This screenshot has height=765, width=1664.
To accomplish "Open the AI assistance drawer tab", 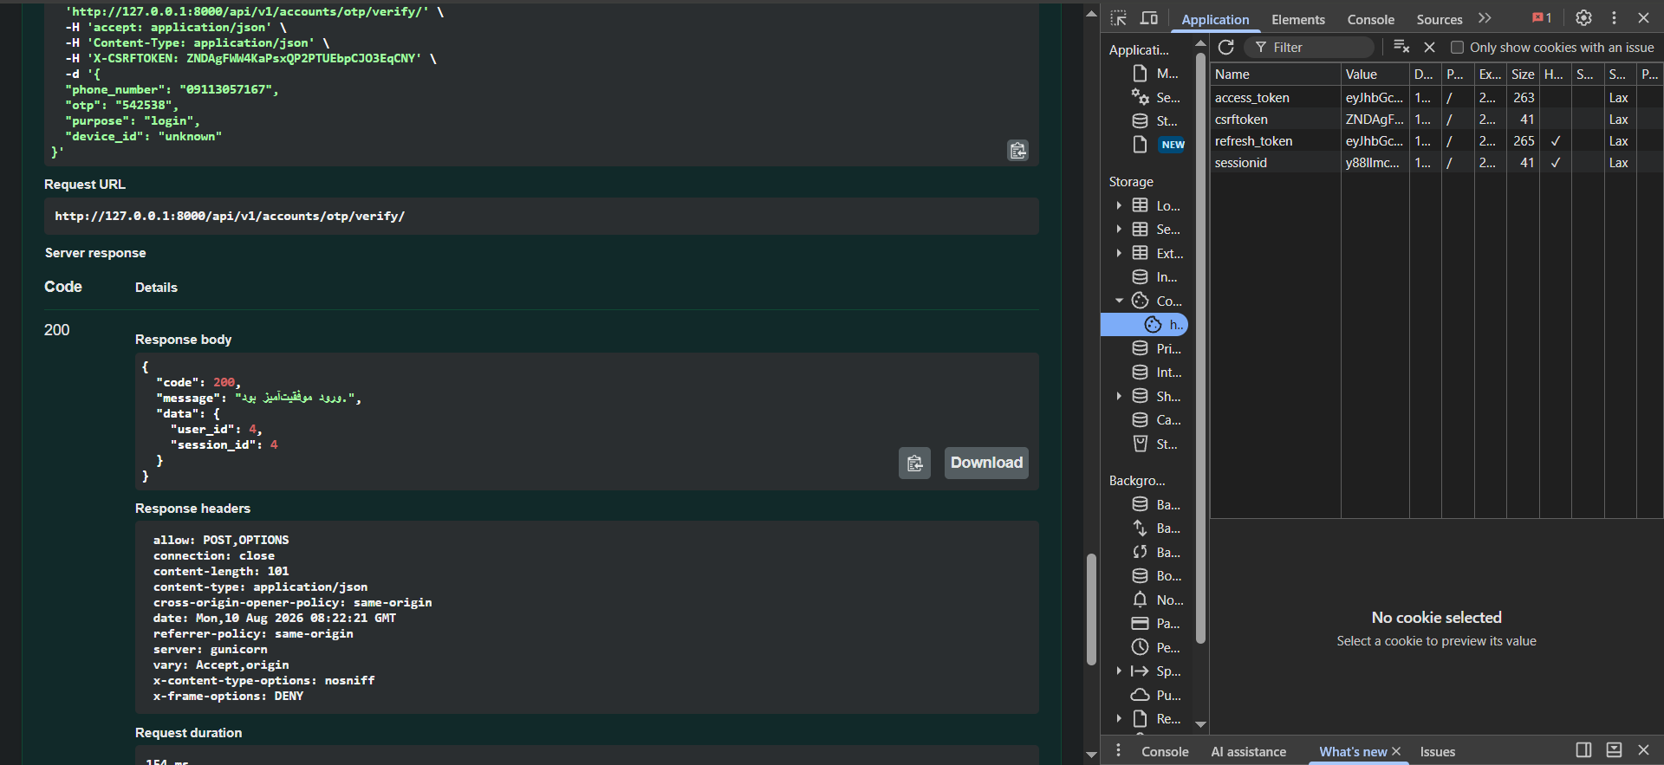I will (x=1248, y=751).
